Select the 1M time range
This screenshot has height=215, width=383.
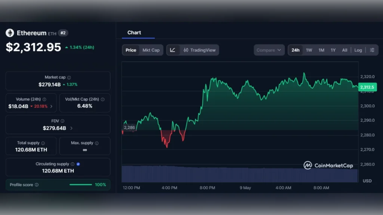pyautogui.click(x=321, y=50)
